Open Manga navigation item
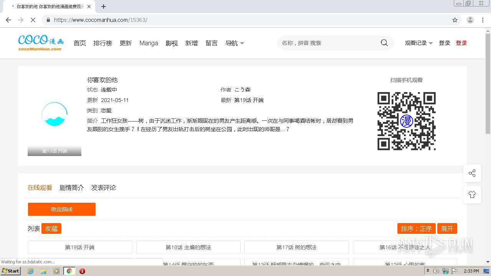Viewport: 491px width, 276px height. tap(149, 43)
